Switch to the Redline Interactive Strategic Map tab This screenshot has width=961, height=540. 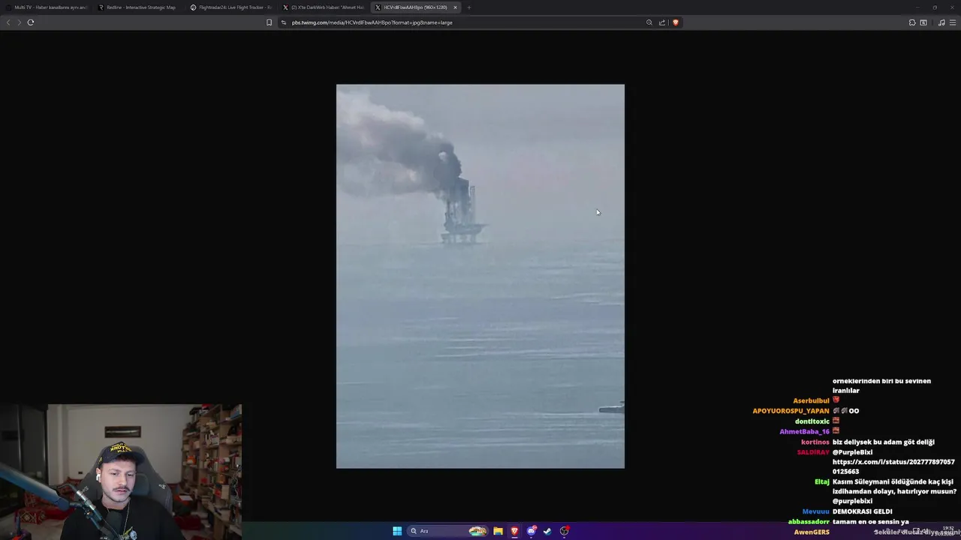click(x=139, y=7)
